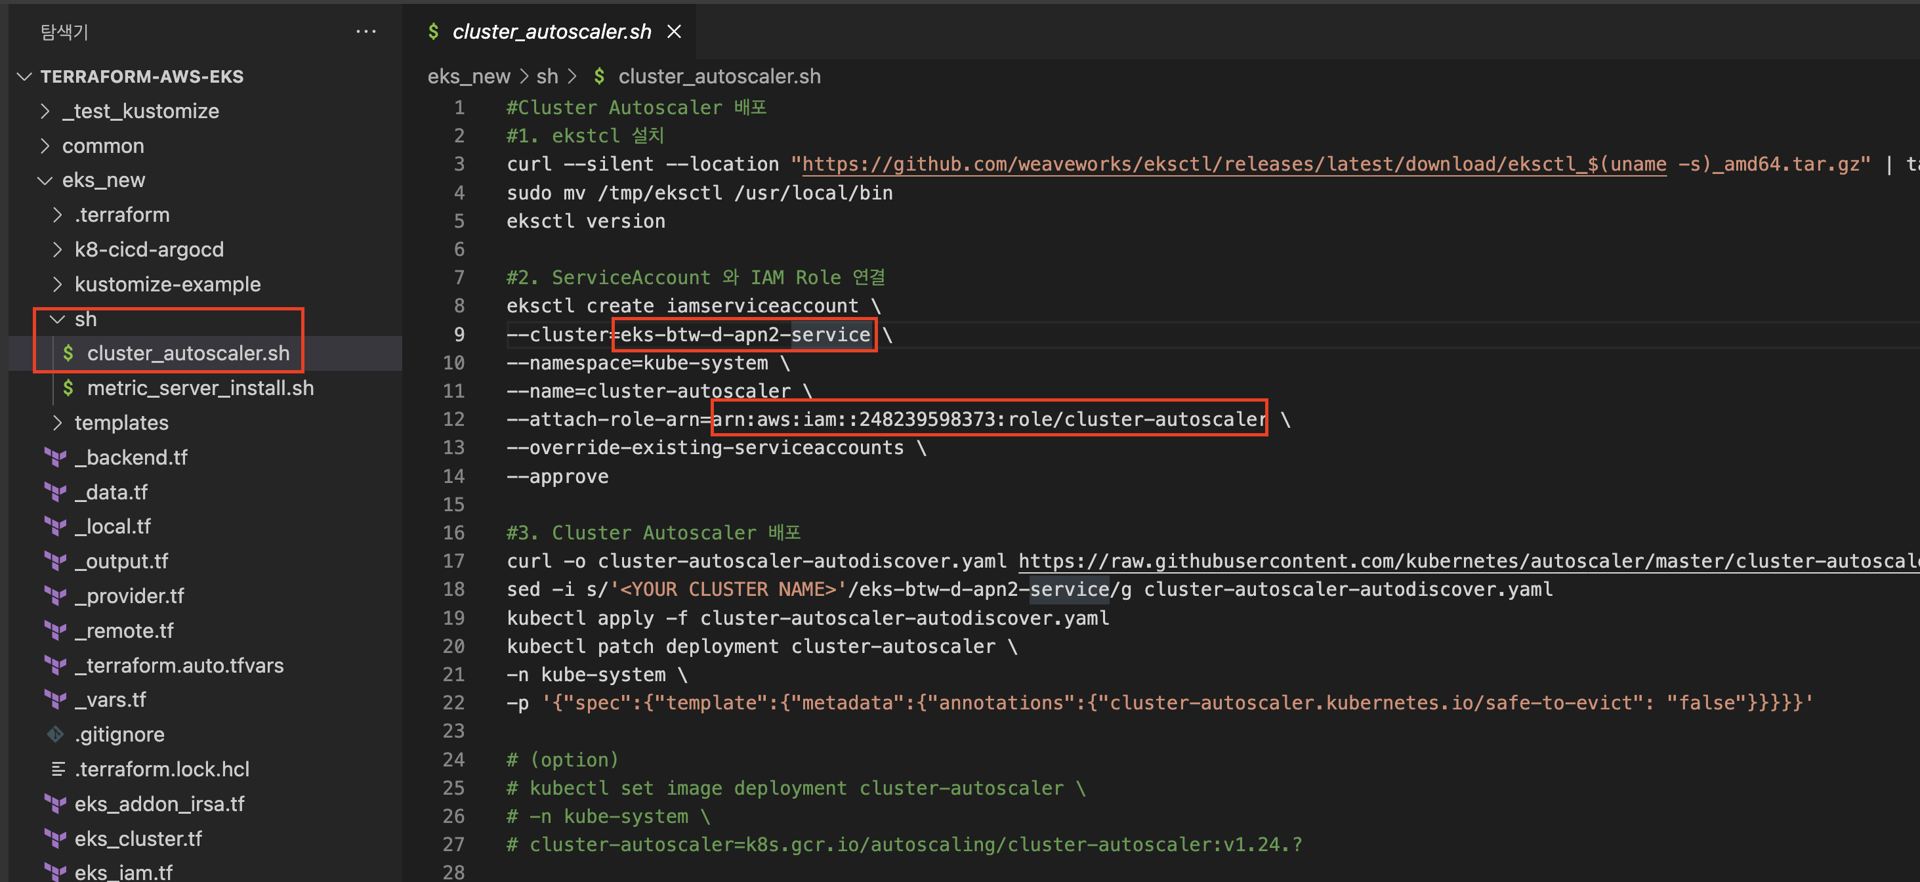Viewport: 1920px width, 882px height.
Task: Click Terraform icon beside _provider.tf
Action: click(x=56, y=596)
